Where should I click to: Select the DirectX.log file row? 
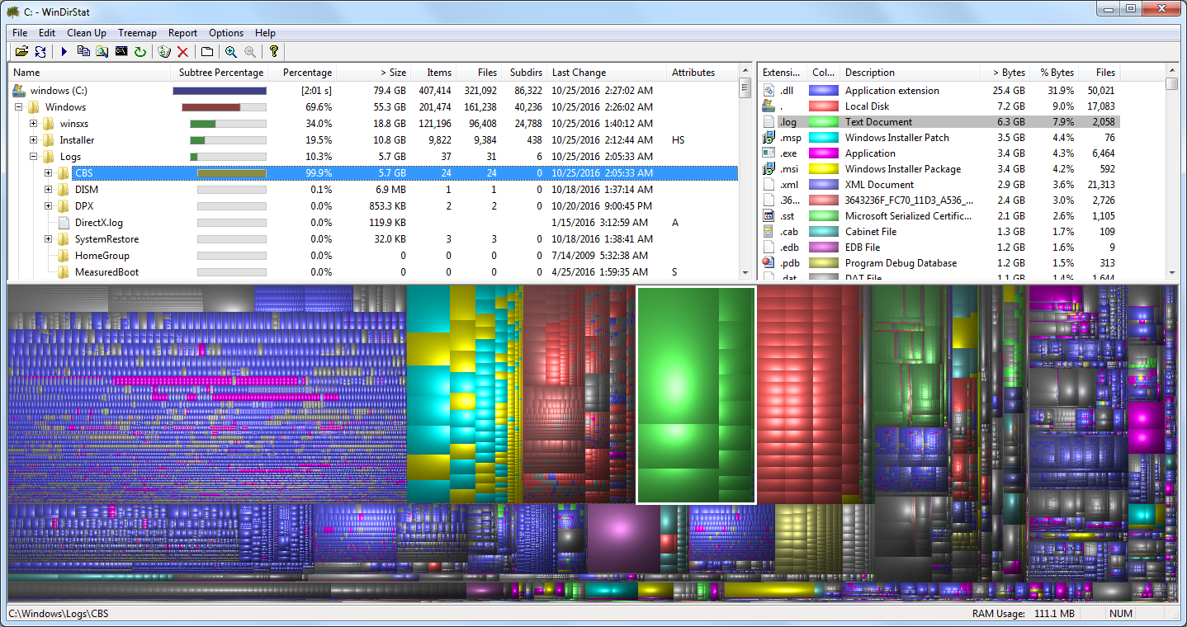click(373, 222)
